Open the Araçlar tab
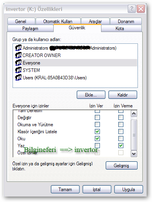Screen dimensions: 152x202 [95, 21]
